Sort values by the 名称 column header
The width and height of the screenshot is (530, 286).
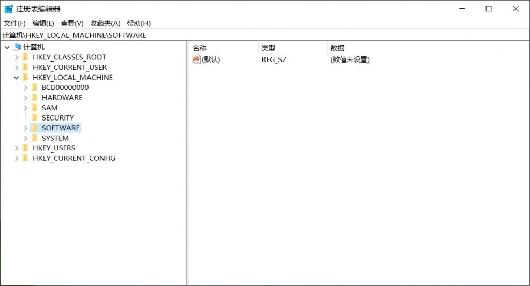pyautogui.click(x=224, y=48)
